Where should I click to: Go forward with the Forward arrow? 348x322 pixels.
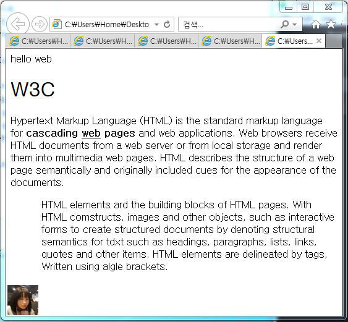point(40,24)
